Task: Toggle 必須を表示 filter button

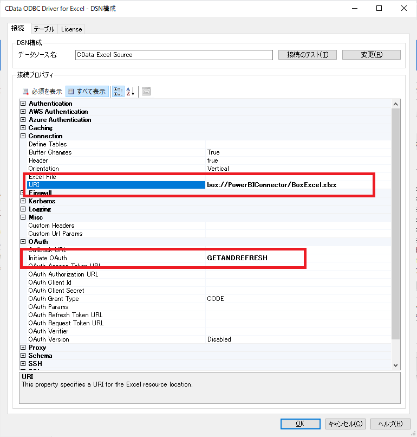Action: coord(42,92)
